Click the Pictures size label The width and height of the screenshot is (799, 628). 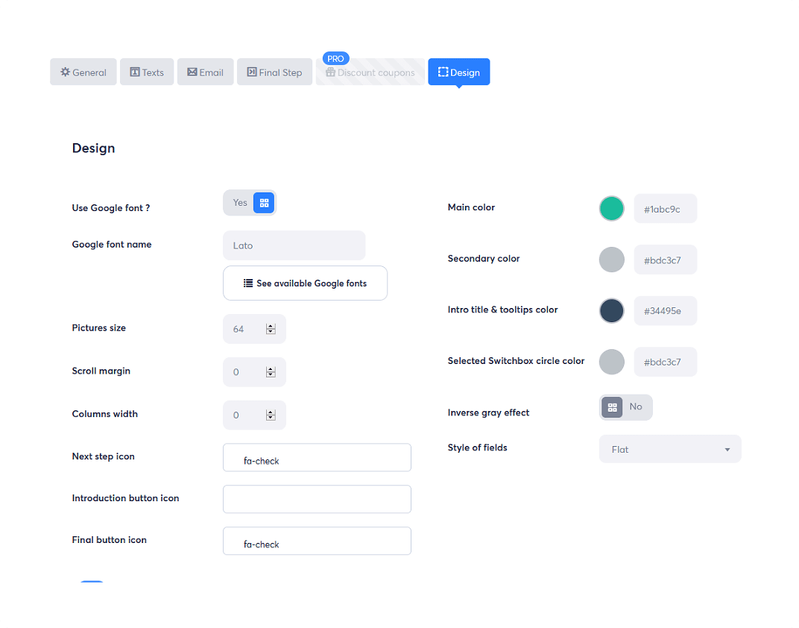tap(99, 327)
